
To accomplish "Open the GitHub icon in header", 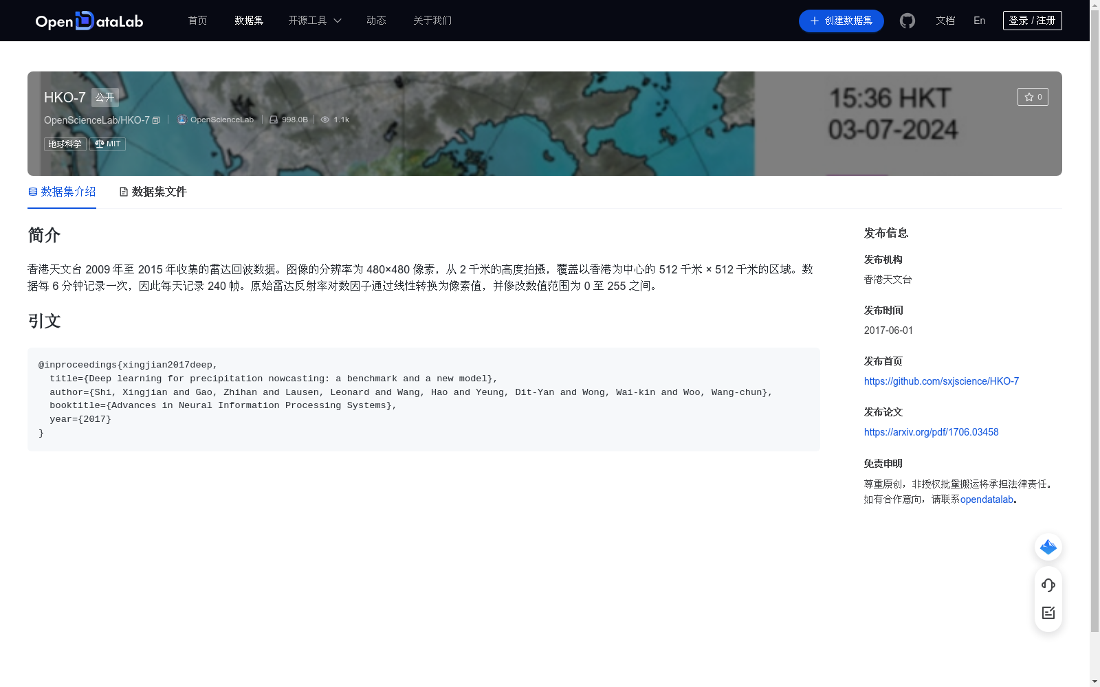I will [907, 21].
